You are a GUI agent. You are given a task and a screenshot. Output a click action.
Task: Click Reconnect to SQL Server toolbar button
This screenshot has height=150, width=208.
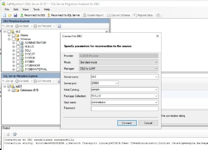coord(64,15)
